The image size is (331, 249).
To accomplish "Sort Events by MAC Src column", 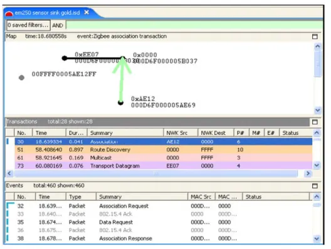I will [201, 197].
